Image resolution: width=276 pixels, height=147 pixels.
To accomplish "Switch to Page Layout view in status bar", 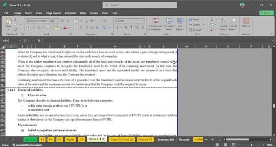I will (225, 145).
